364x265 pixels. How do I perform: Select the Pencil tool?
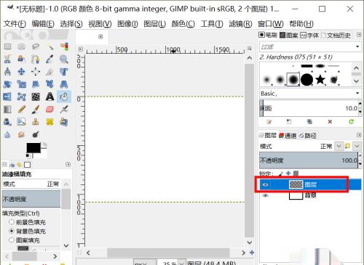pos(22,109)
